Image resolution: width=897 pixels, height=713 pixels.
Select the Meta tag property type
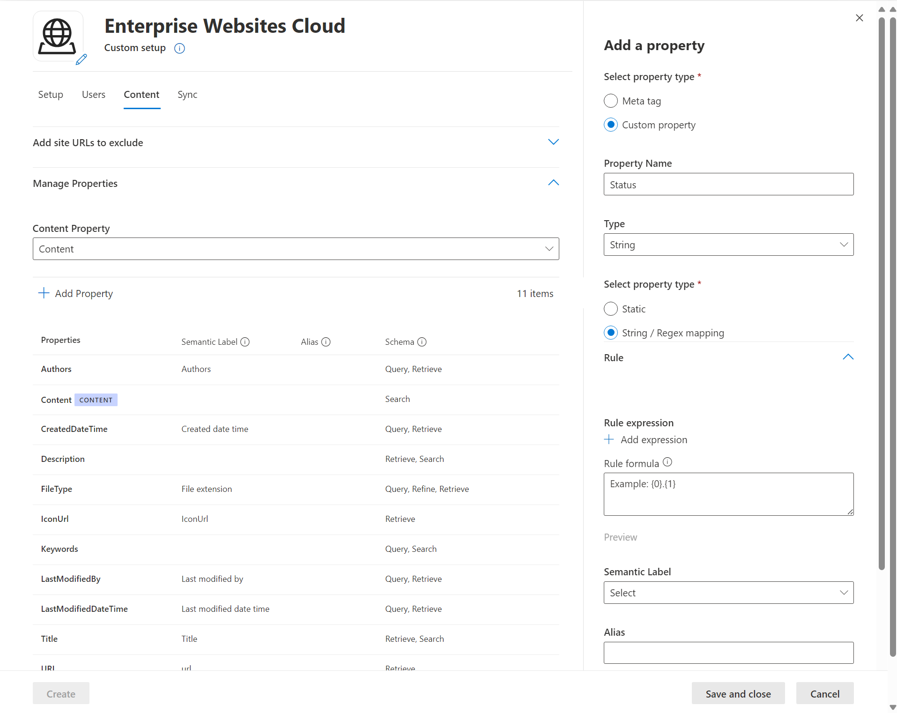pos(611,101)
